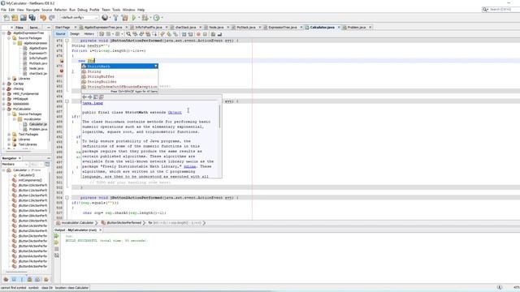
Task: Click the Undo arrow in main toolbar
Action: point(43,18)
